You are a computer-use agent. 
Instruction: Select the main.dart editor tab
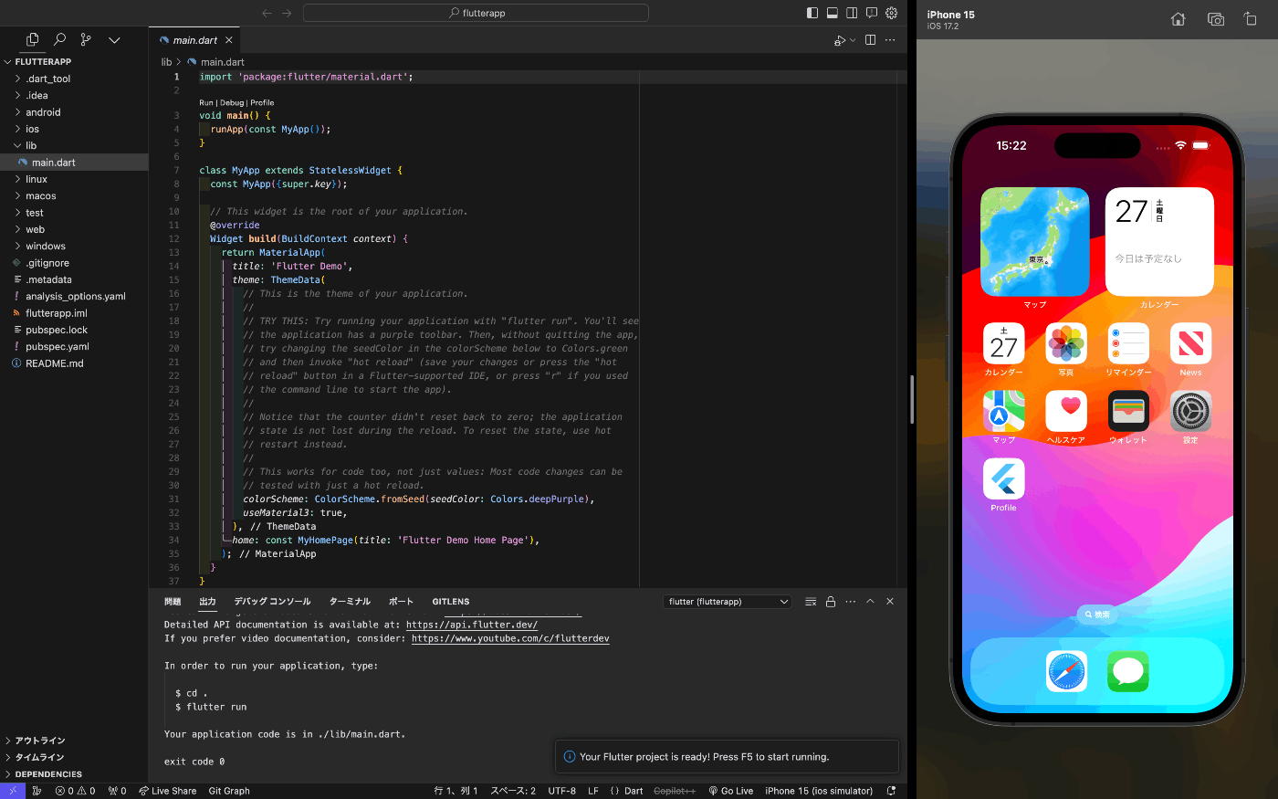pyautogui.click(x=194, y=40)
